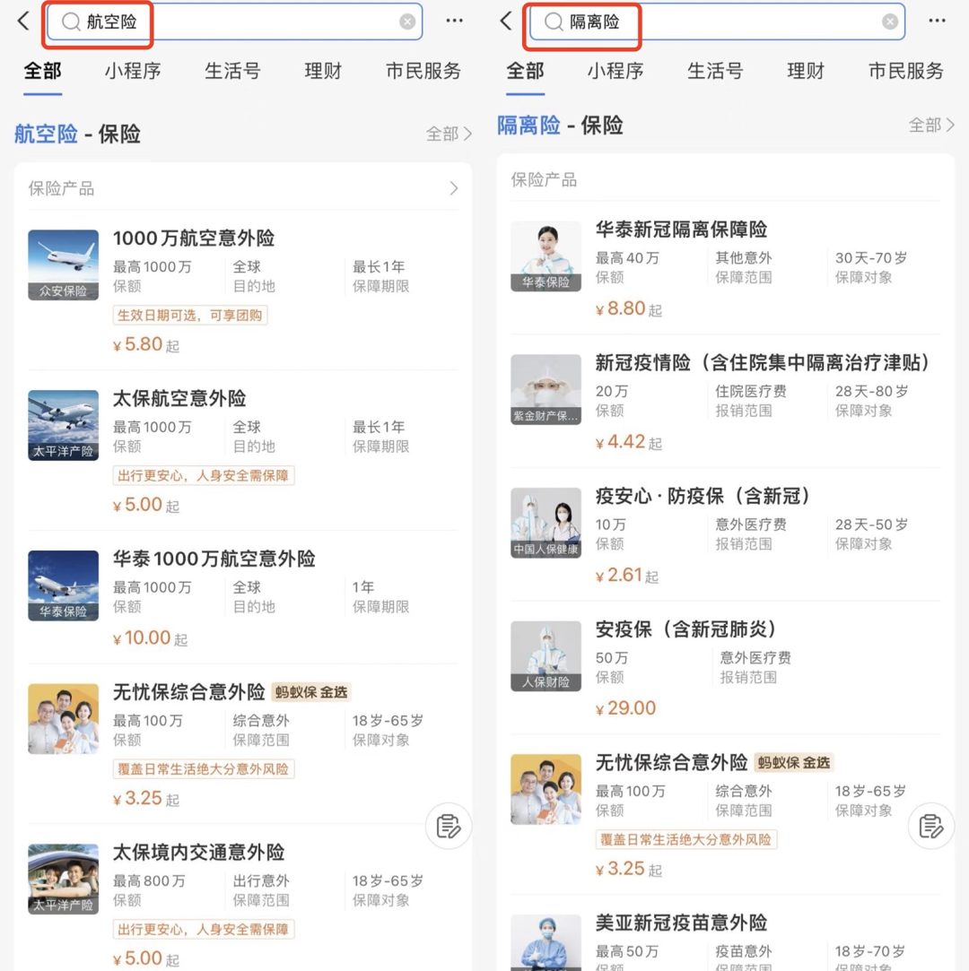Screen dimensions: 969x971
Task: Open family thumbnail on 隔离险 screen
Action: click(x=546, y=790)
